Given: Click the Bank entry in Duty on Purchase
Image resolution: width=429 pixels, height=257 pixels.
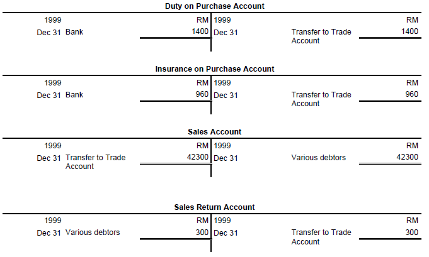Looking at the screenshot, I should (x=74, y=32).
